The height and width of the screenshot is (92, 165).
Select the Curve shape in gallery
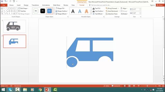point(7,14)
